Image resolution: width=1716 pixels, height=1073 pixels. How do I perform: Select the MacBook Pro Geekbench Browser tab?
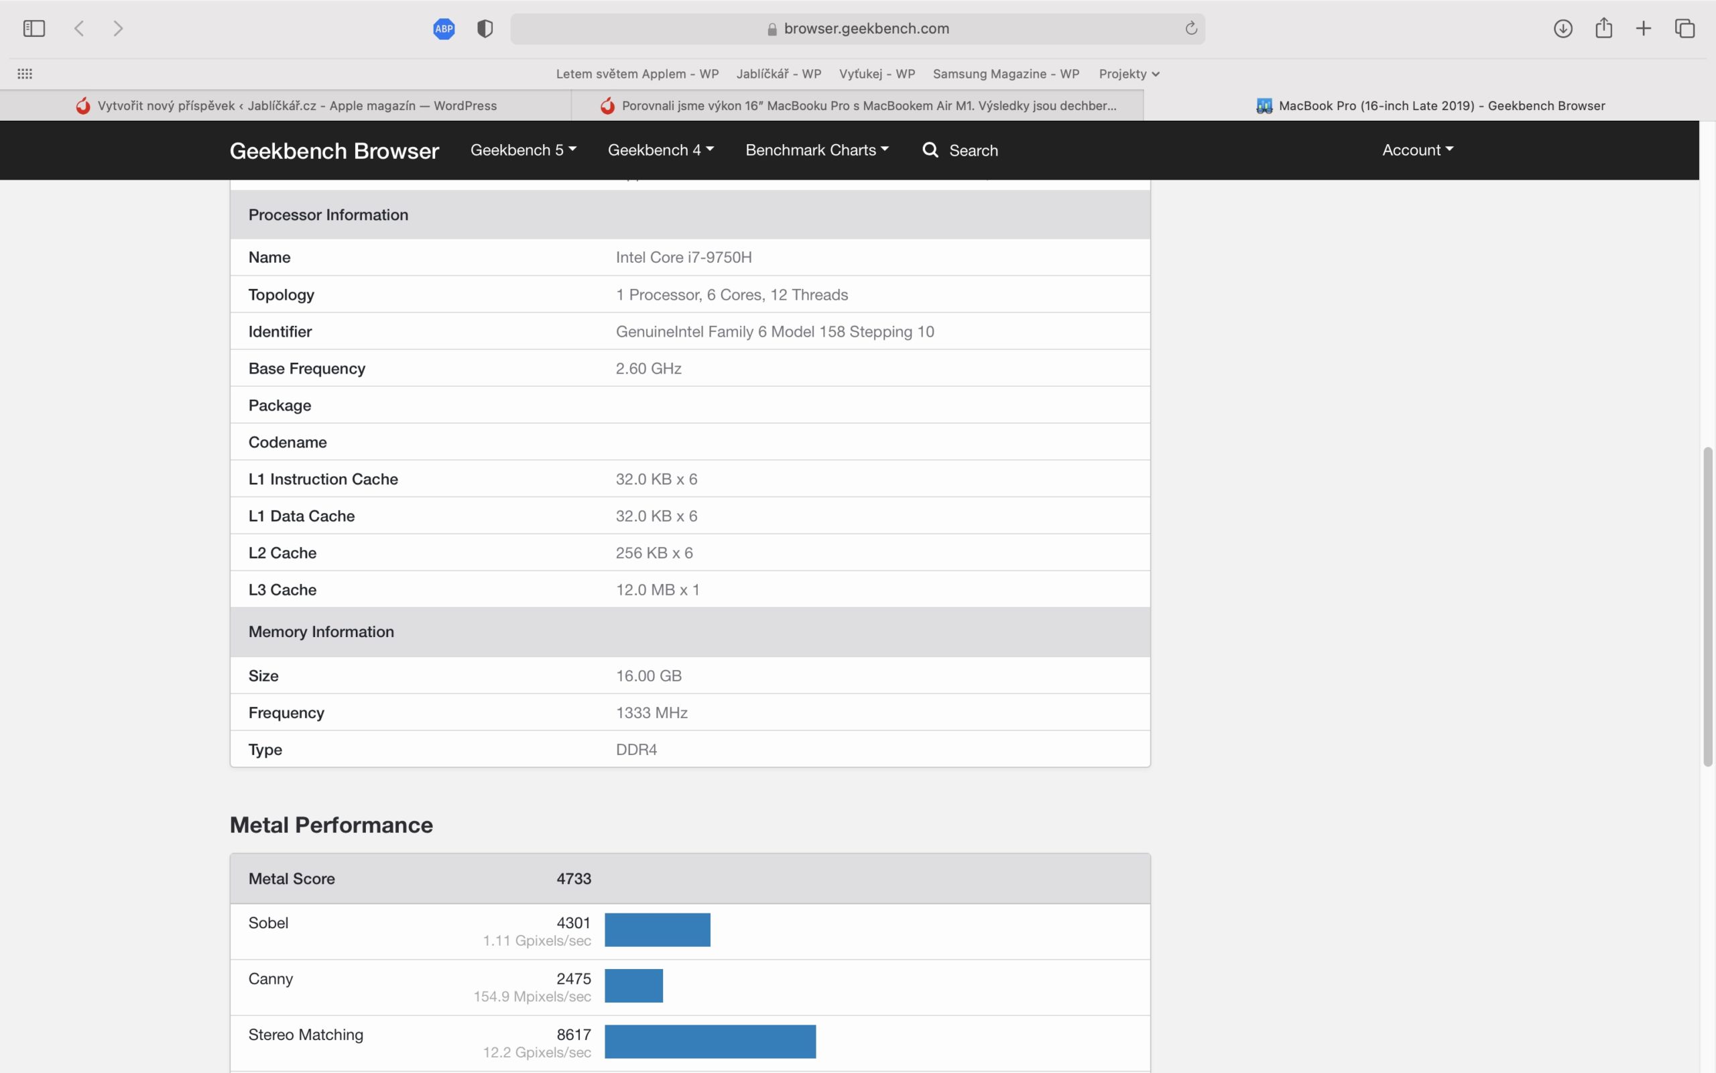click(x=1430, y=106)
